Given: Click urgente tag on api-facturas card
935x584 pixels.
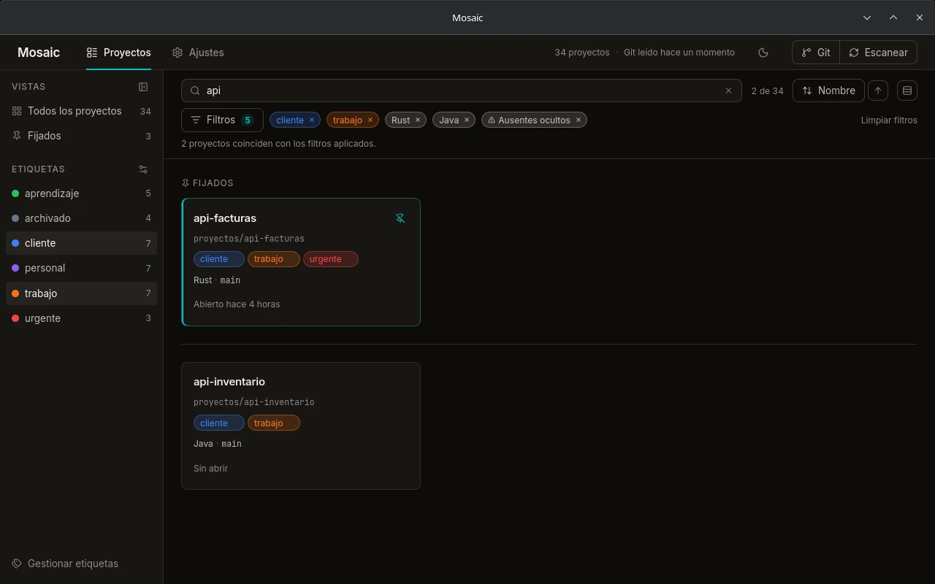Looking at the screenshot, I should click(x=330, y=259).
